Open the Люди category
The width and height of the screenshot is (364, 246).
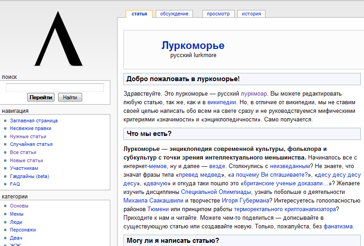[x=16, y=222]
